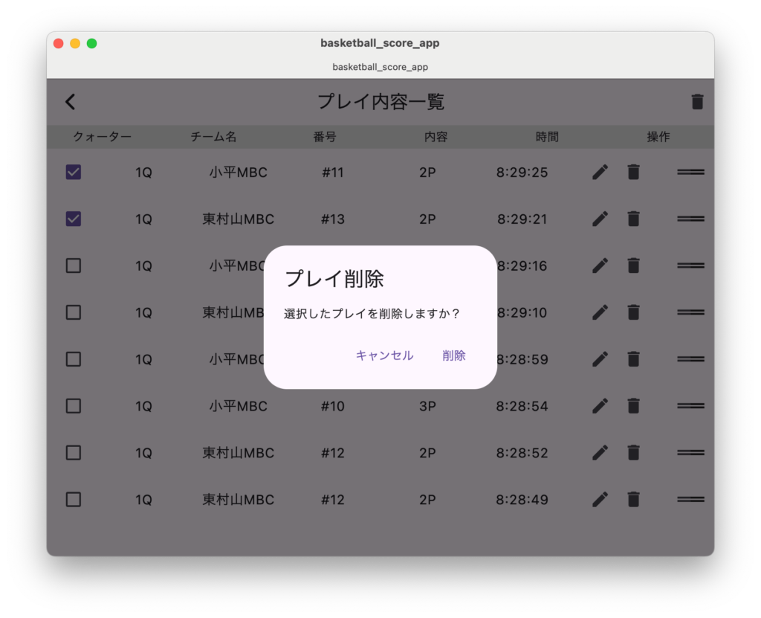Screen dimensions: 761x618
Task: Click the 3P content cell
Action: click(427, 406)
